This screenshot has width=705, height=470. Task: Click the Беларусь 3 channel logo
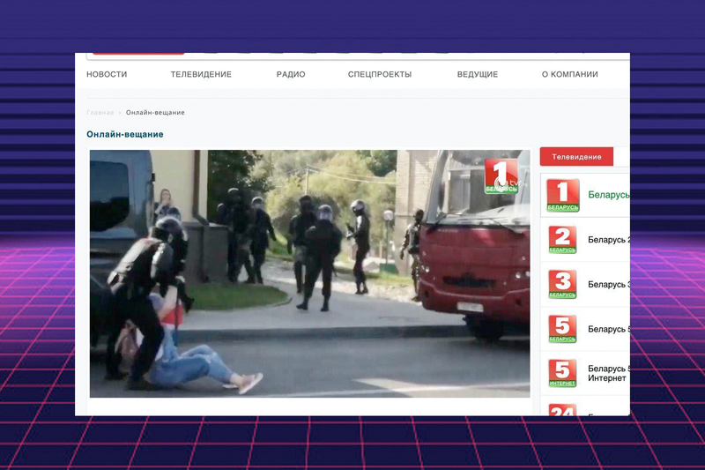pyautogui.click(x=562, y=284)
